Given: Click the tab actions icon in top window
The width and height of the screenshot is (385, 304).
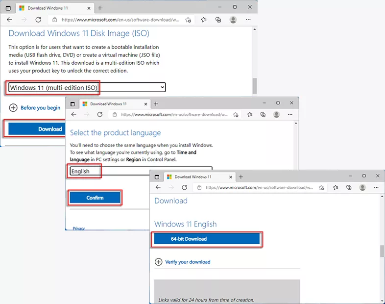Looking at the screenshot, I should pyautogui.click(x=8, y=8).
